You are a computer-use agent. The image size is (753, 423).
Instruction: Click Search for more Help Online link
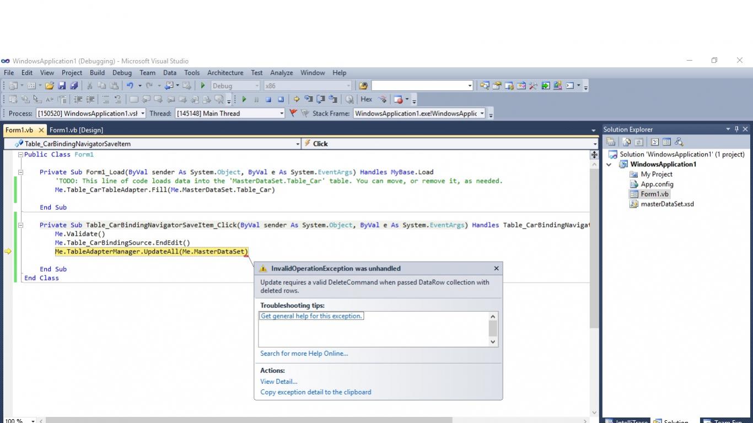point(304,354)
